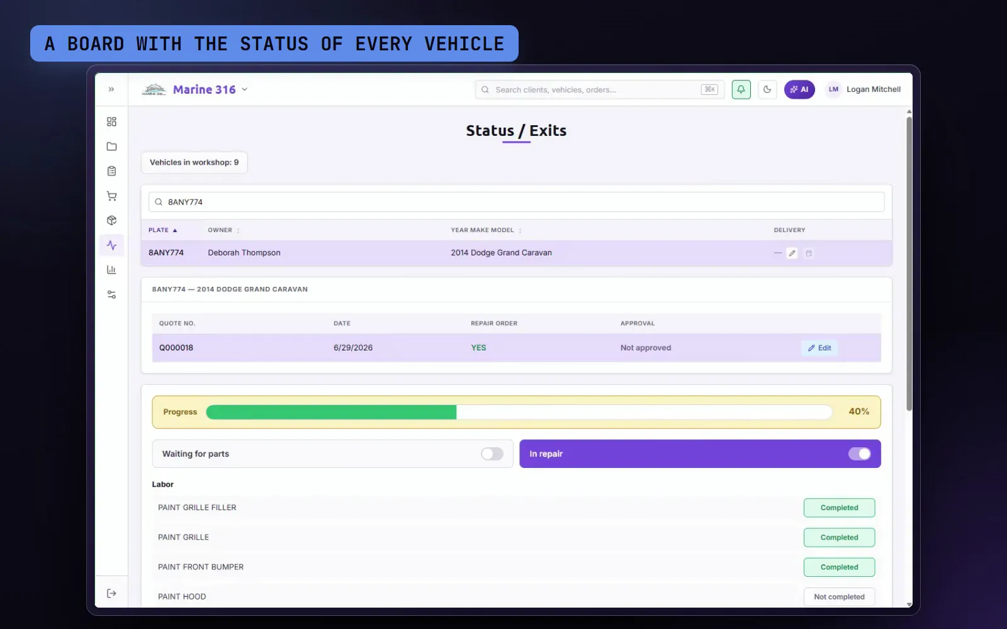This screenshot has height=629, width=1007.
Task: Open the clipboard list icon in sidebar
Action: point(111,171)
